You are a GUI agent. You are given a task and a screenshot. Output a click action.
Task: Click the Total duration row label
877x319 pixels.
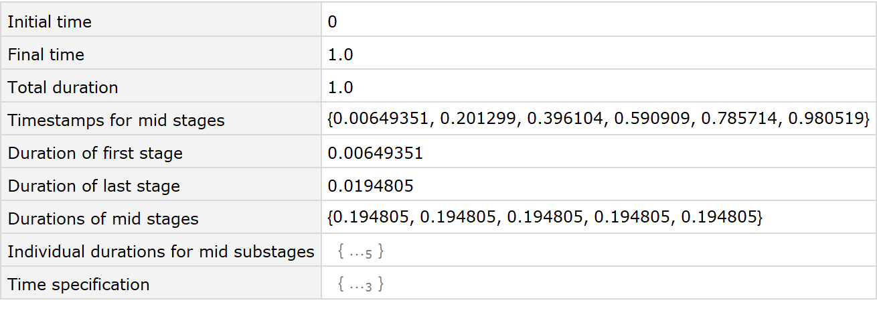coord(63,88)
